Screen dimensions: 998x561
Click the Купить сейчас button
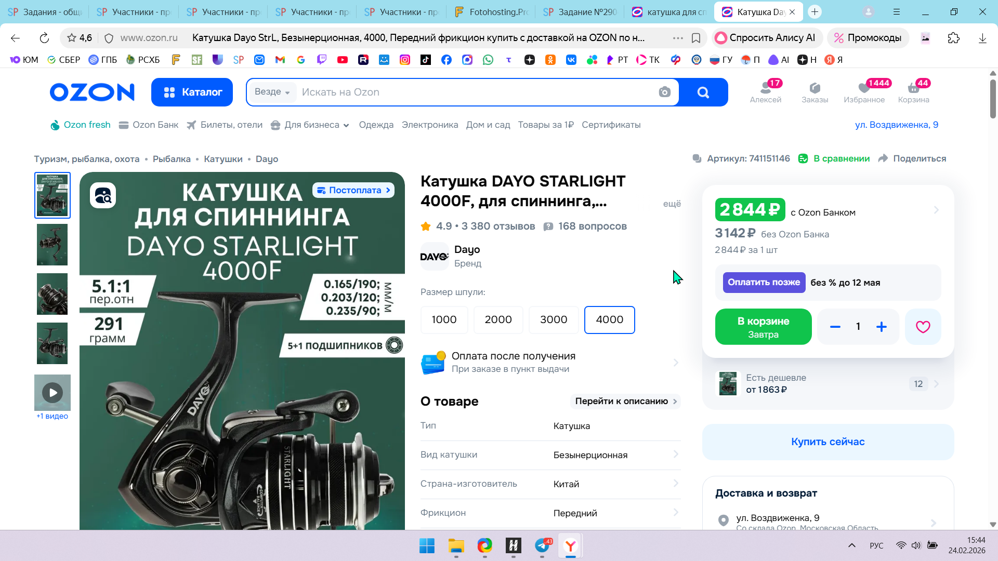pyautogui.click(x=828, y=442)
